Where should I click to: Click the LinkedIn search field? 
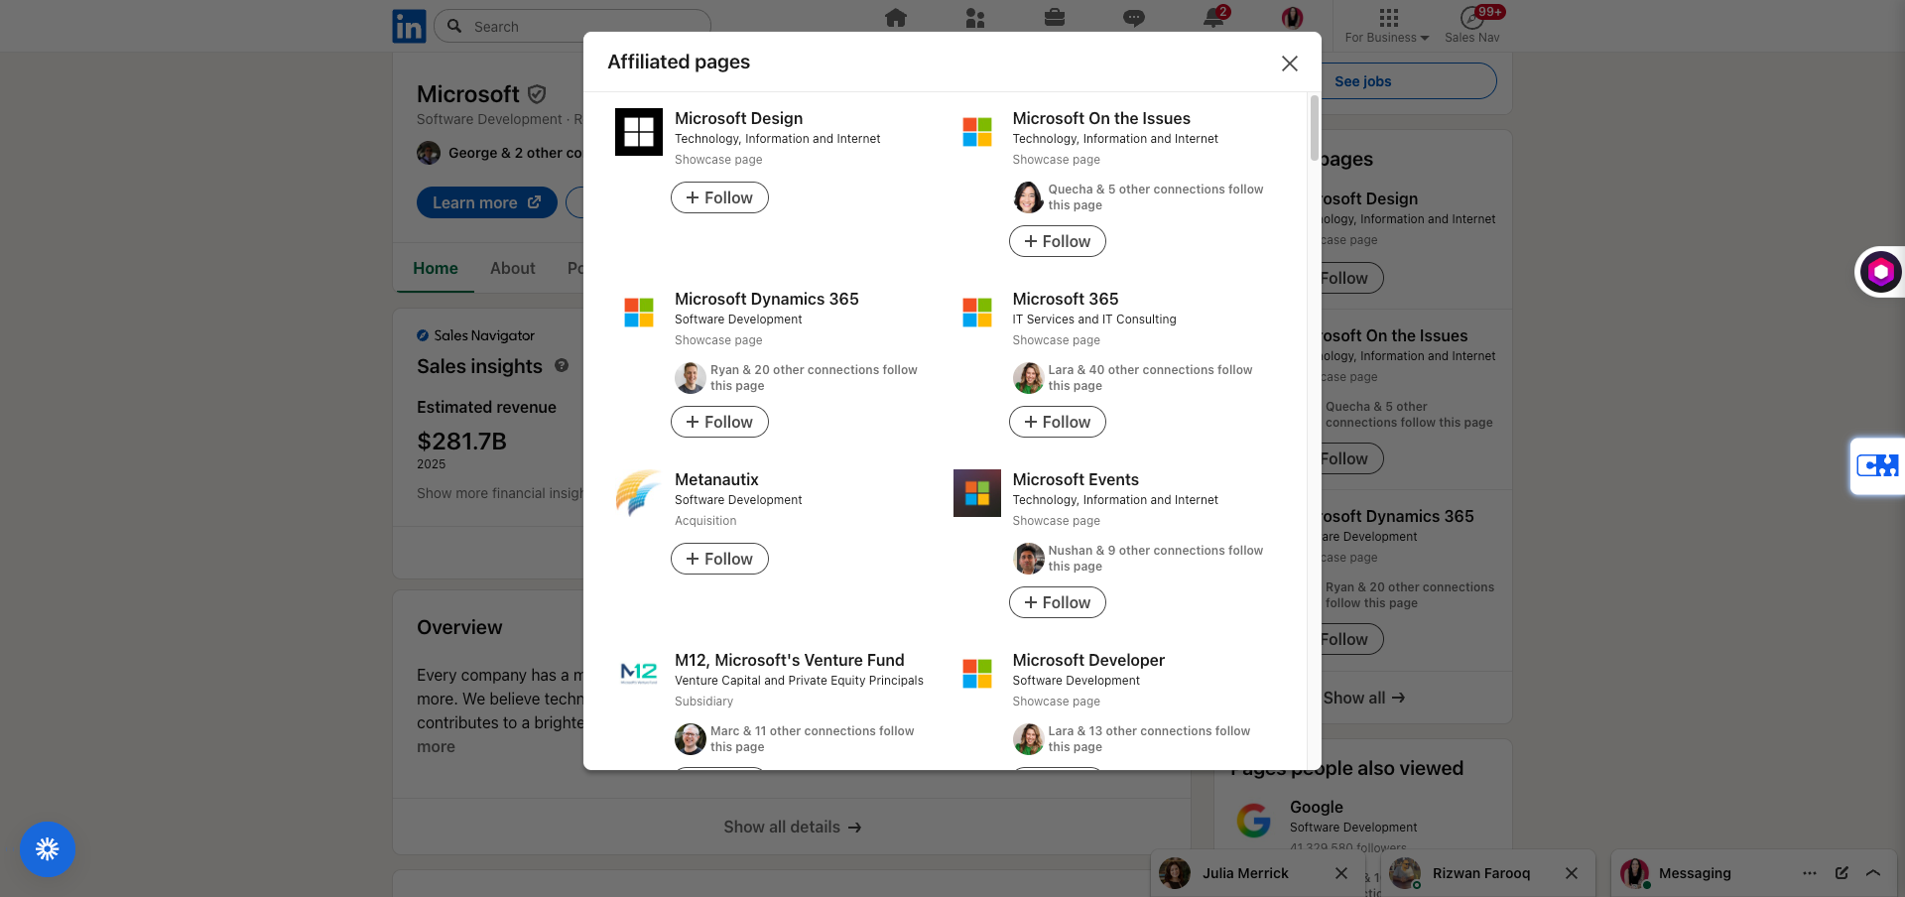(572, 27)
